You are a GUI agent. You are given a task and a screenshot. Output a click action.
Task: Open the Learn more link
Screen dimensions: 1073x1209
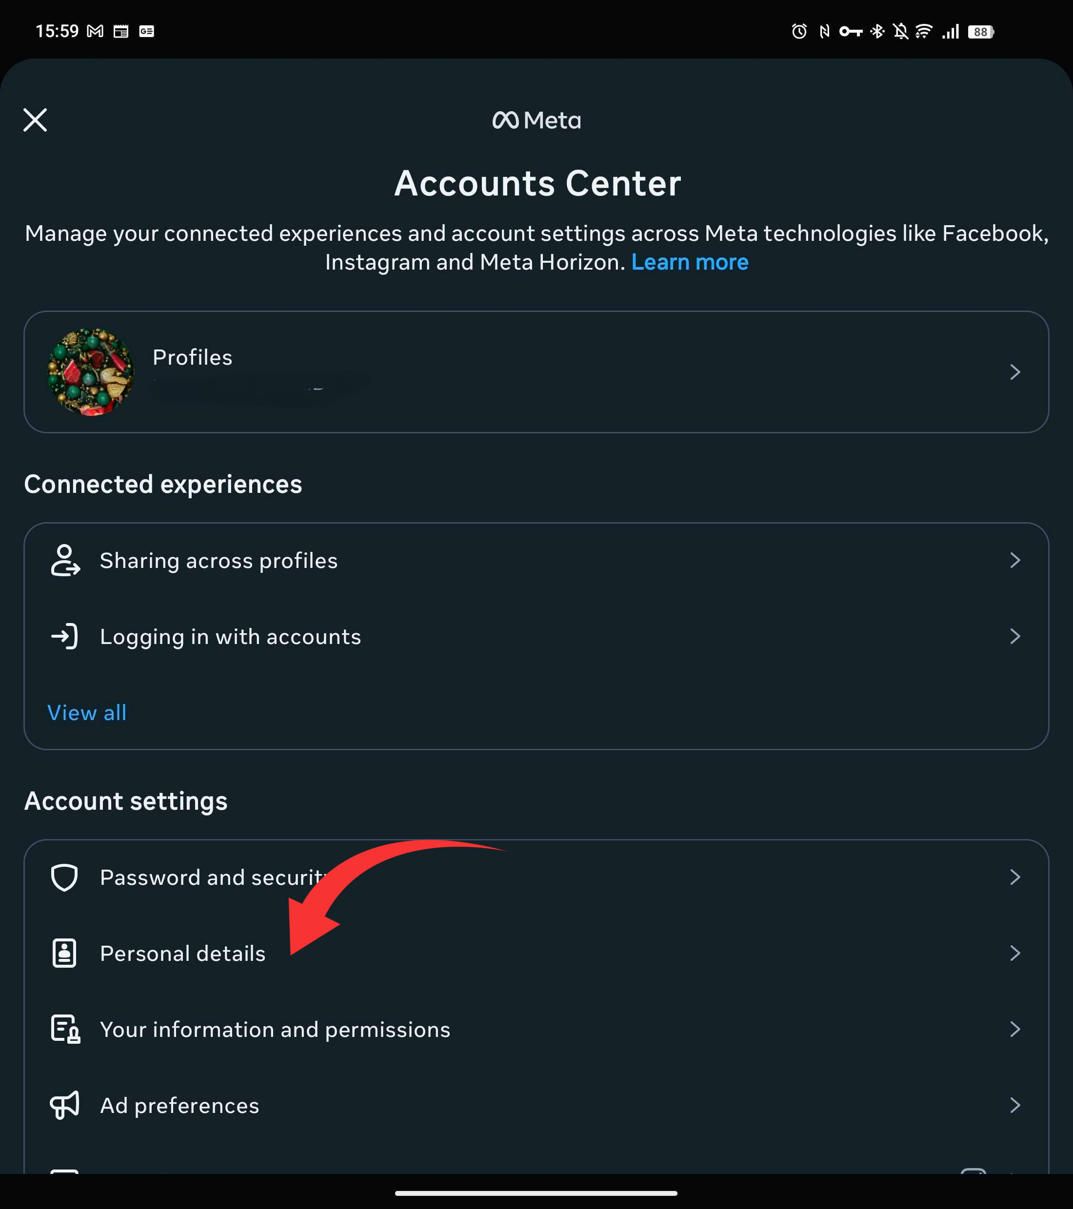690,262
